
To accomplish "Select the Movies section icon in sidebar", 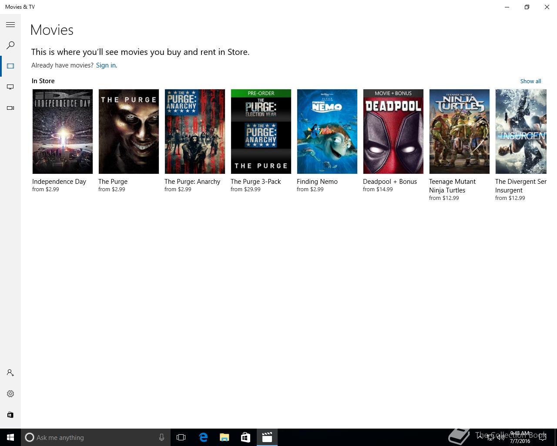I will (x=10, y=66).
